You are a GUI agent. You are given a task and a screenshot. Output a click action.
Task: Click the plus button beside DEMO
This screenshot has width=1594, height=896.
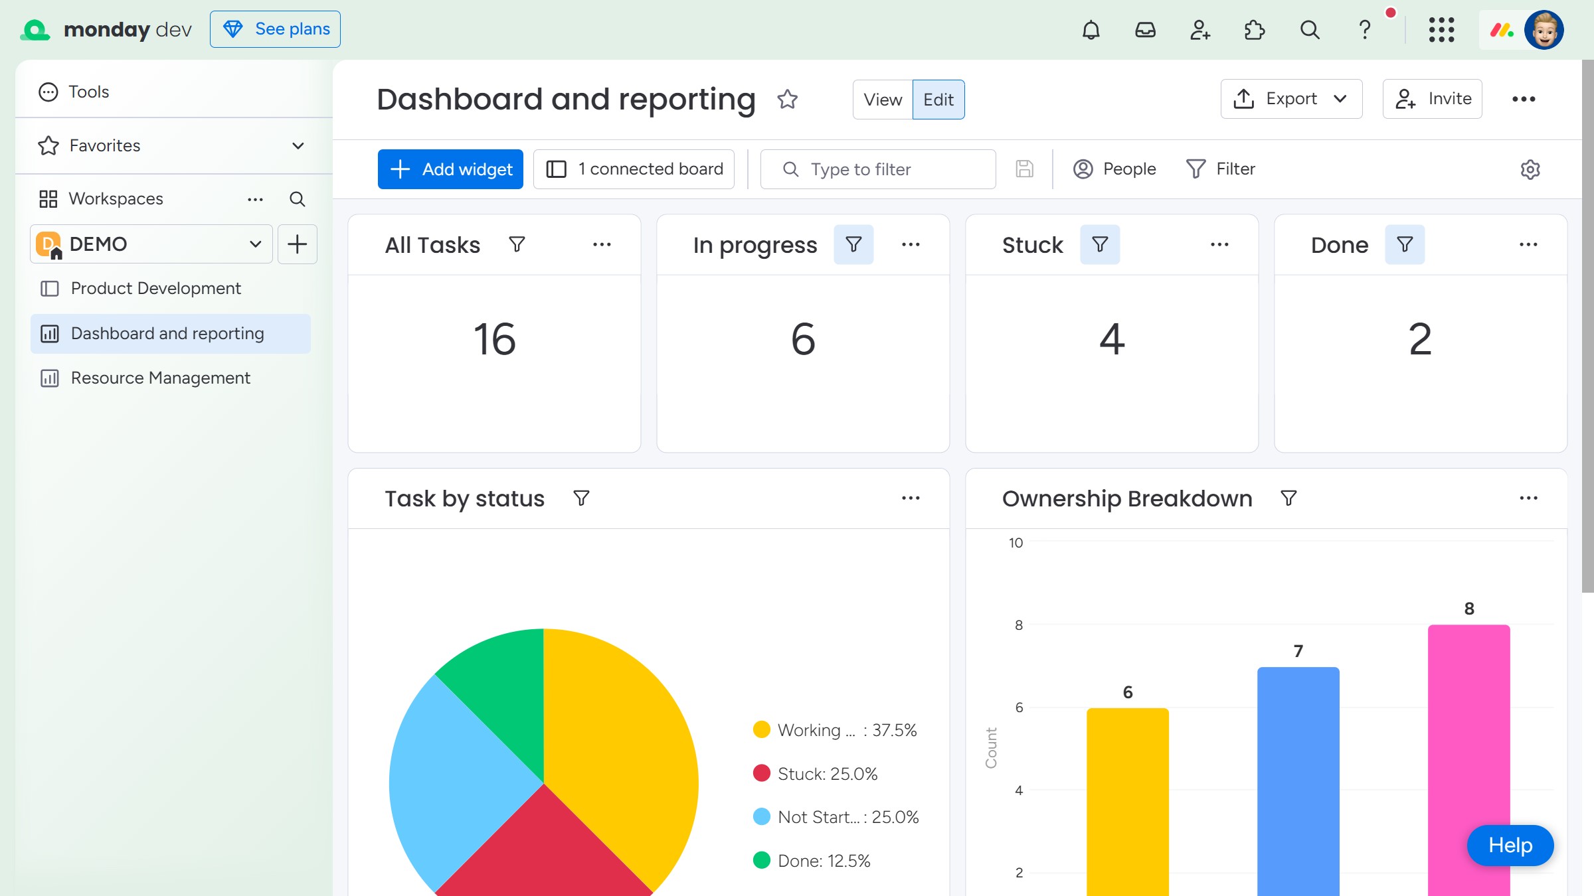[297, 244]
